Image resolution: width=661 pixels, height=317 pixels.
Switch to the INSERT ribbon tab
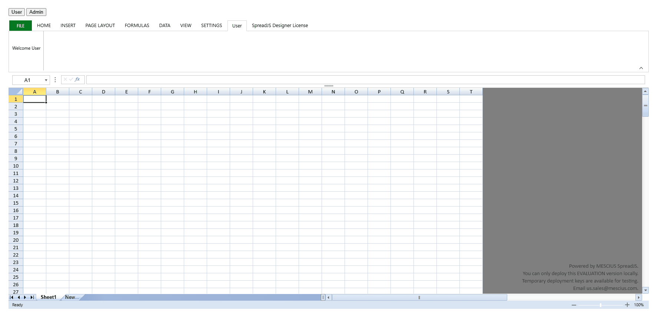pos(68,26)
